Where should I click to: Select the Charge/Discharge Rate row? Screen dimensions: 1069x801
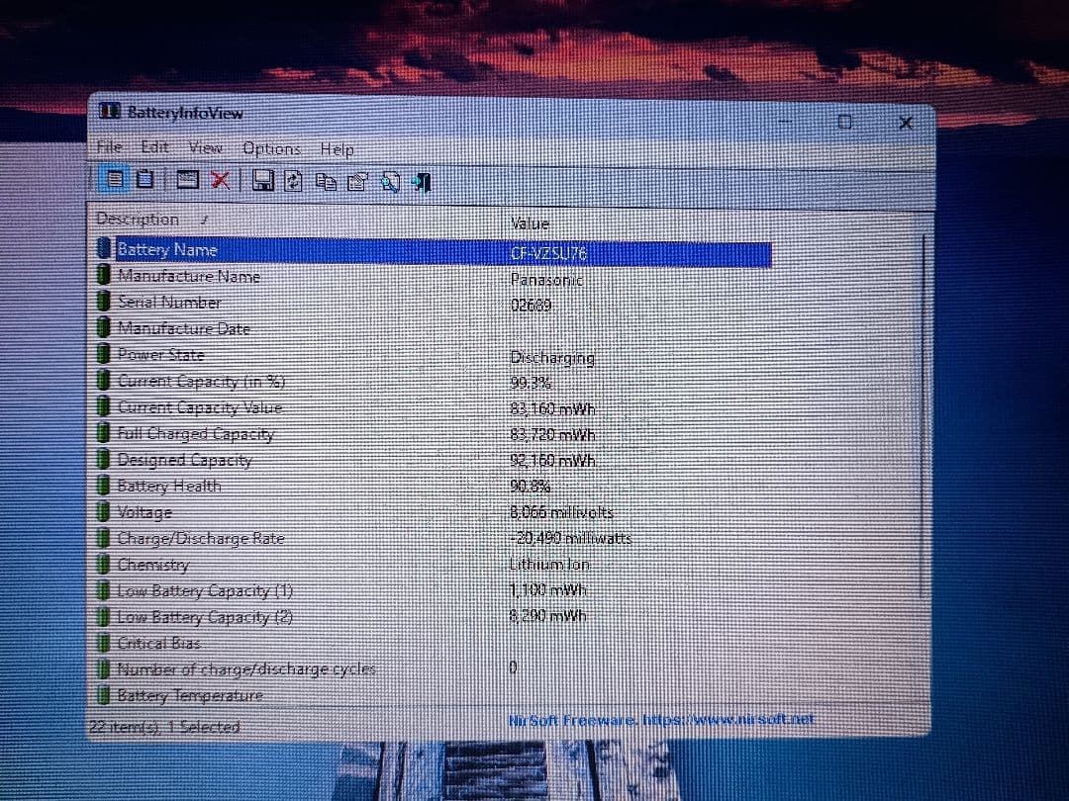tap(201, 539)
